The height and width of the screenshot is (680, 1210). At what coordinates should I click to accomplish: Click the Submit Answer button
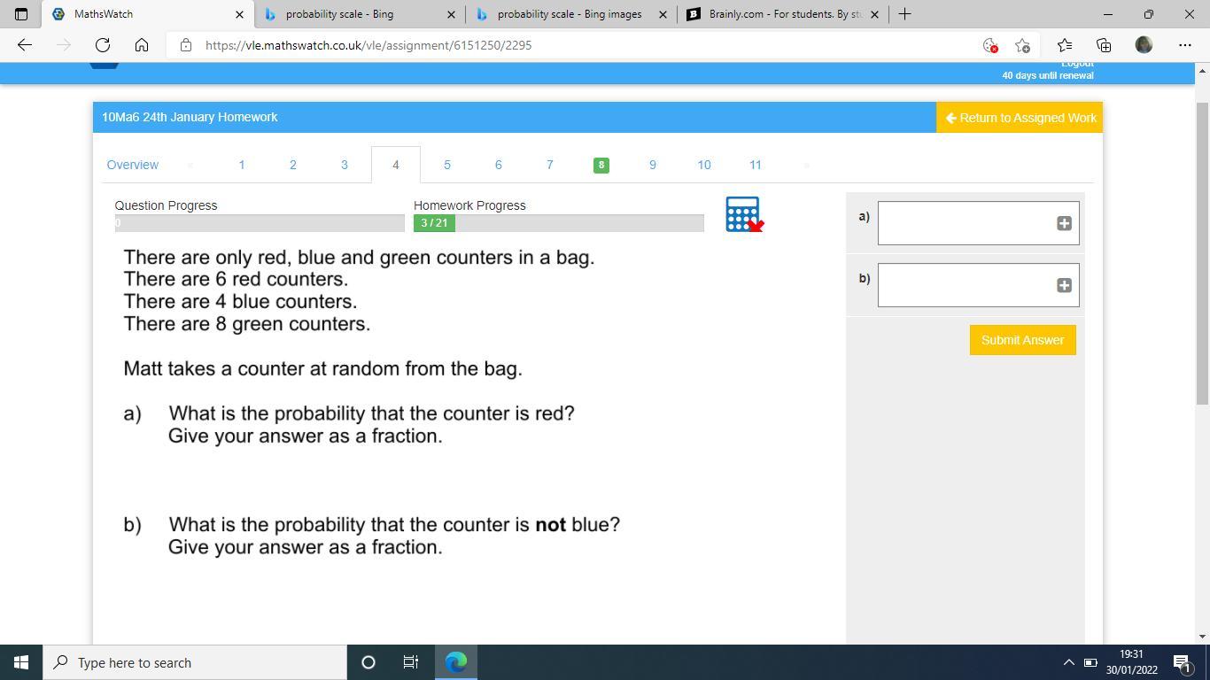point(1023,340)
